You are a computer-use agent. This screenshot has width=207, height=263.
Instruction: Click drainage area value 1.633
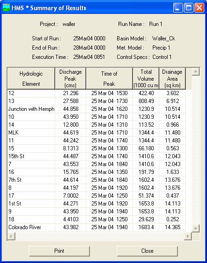(x=173, y=172)
